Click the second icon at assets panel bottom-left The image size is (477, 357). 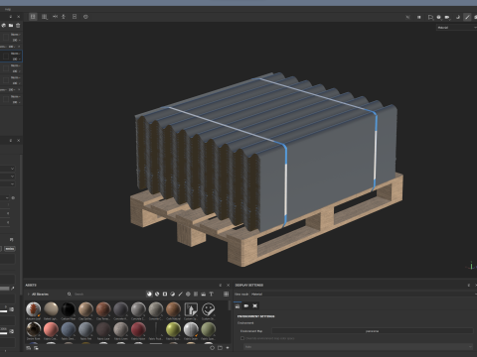coord(36,348)
